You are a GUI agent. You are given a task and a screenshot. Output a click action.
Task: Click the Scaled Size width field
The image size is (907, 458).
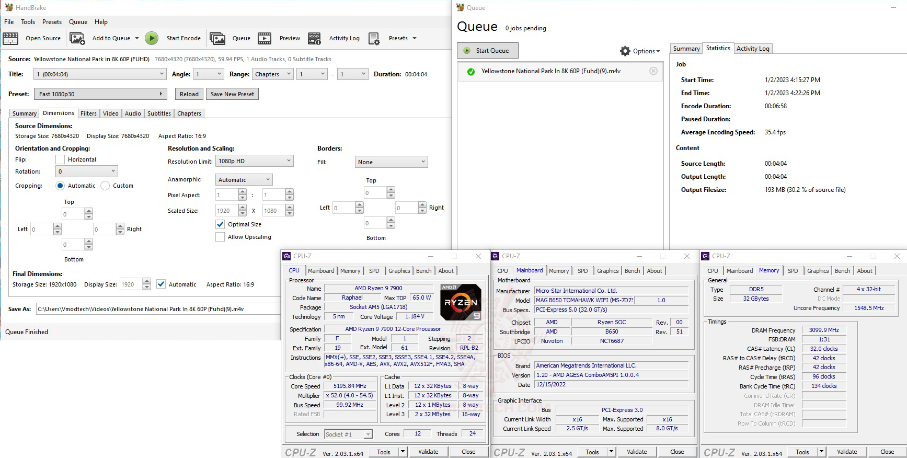(227, 211)
